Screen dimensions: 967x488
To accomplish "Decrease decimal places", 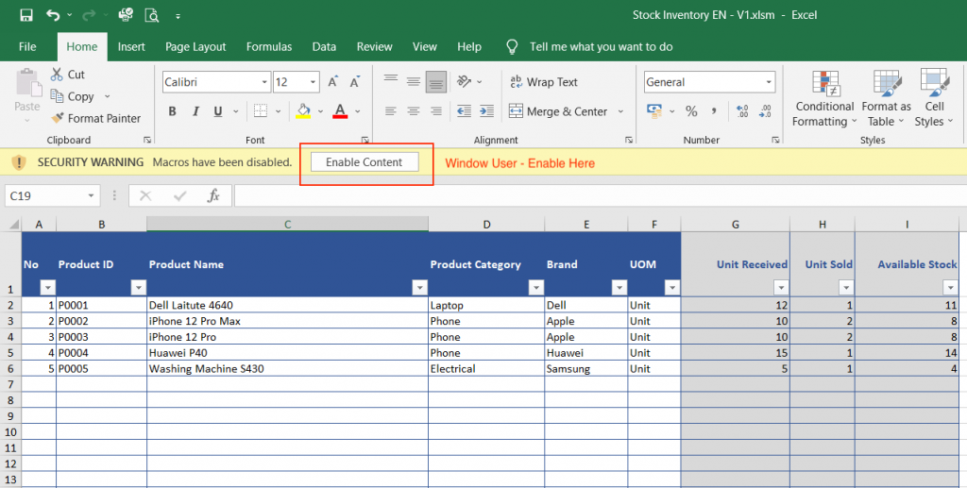I will [x=765, y=111].
